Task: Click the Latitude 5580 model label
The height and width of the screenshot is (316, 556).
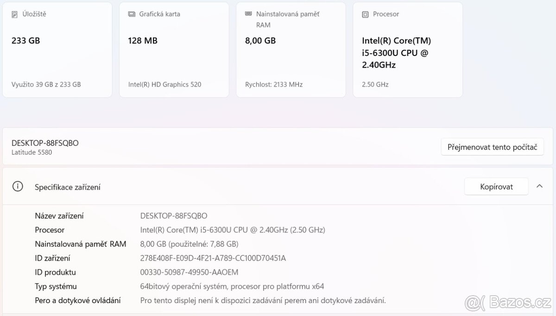Action: 32,152
